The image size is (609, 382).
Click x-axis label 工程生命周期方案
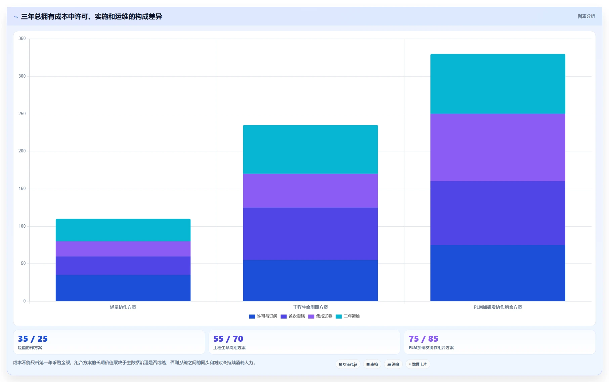pyautogui.click(x=310, y=307)
